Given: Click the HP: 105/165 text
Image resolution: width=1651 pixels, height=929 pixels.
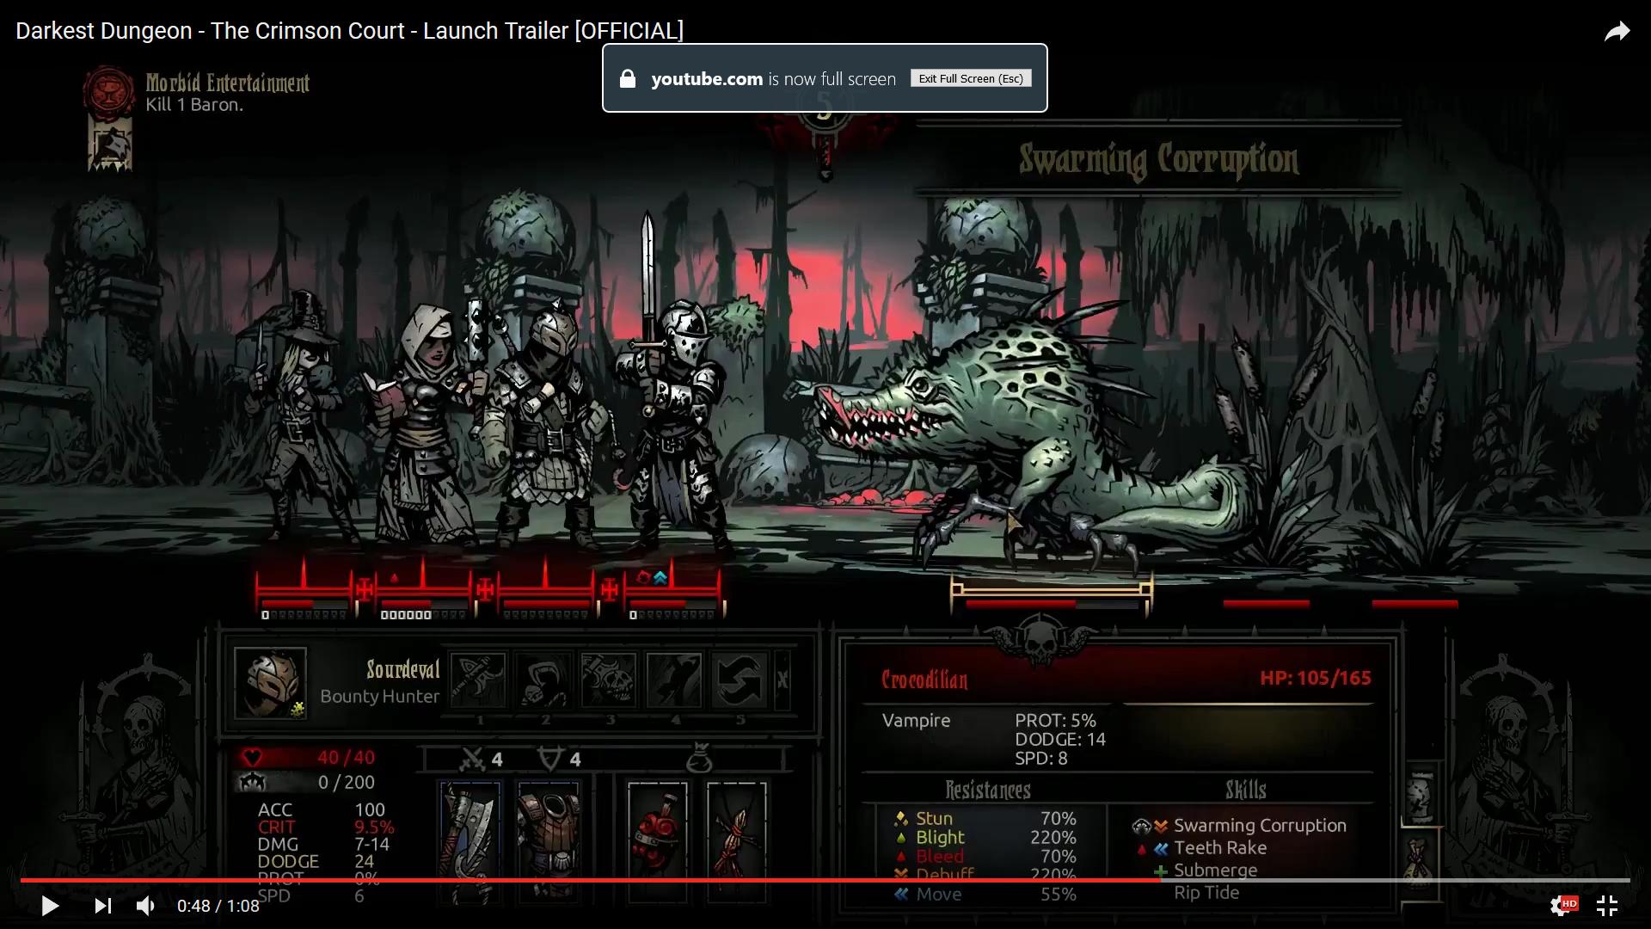Looking at the screenshot, I should click(1315, 678).
